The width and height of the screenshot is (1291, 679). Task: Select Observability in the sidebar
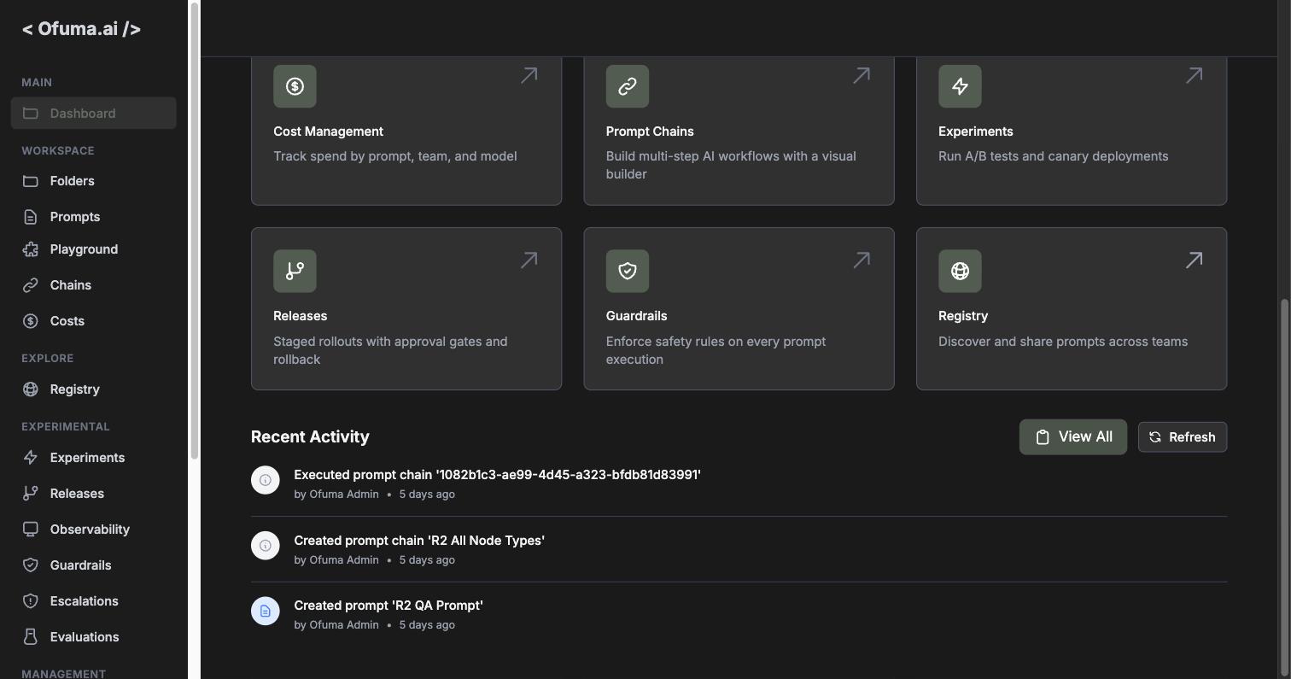pyautogui.click(x=94, y=530)
